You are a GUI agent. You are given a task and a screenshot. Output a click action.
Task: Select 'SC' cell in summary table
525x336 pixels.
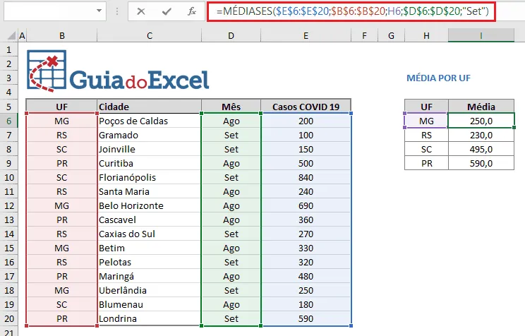pyautogui.click(x=426, y=149)
